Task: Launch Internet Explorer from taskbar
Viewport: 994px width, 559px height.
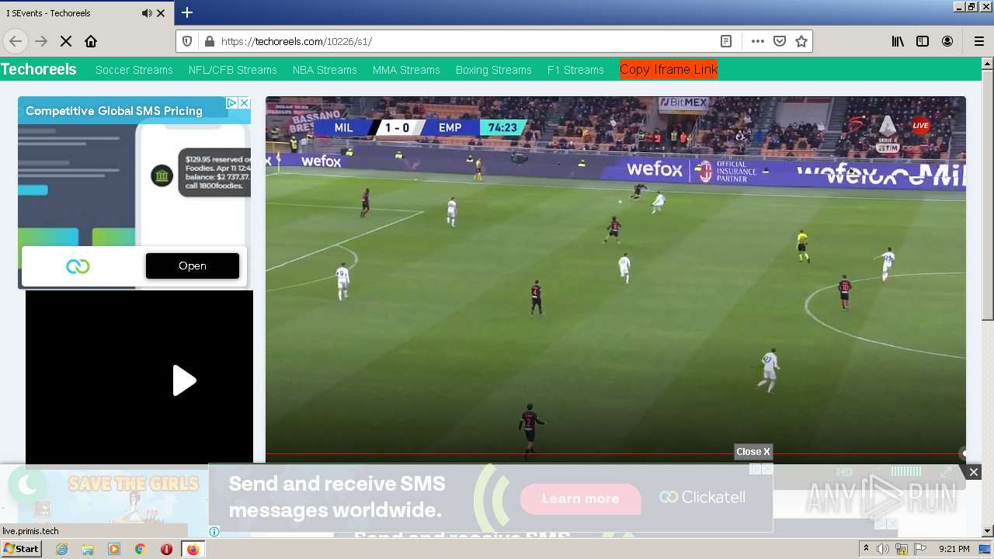Action: [62, 549]
